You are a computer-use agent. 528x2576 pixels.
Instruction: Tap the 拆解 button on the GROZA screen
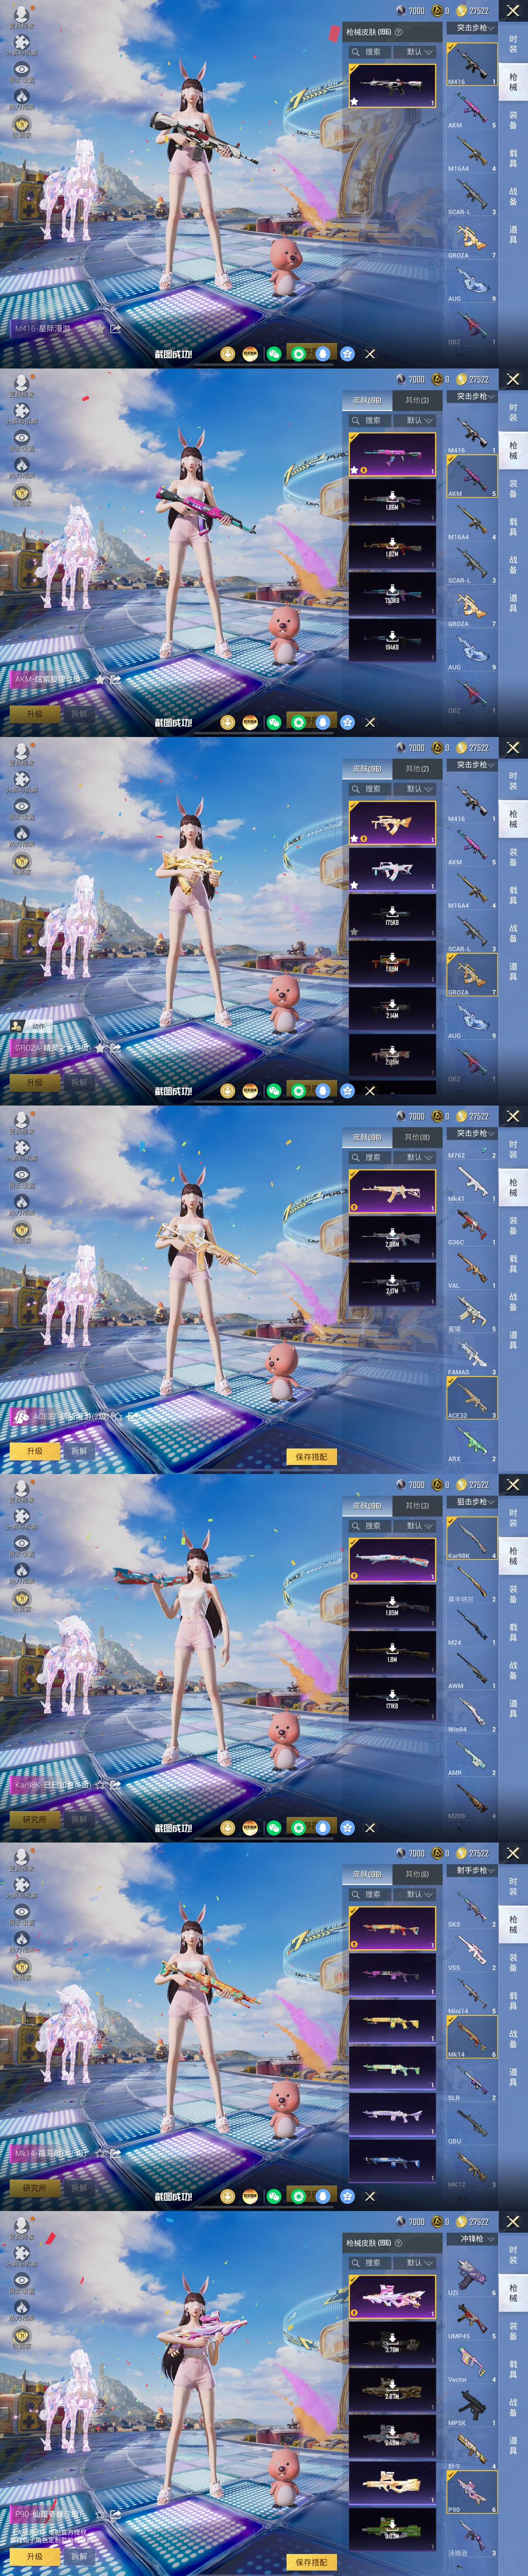click(79, 1082)
